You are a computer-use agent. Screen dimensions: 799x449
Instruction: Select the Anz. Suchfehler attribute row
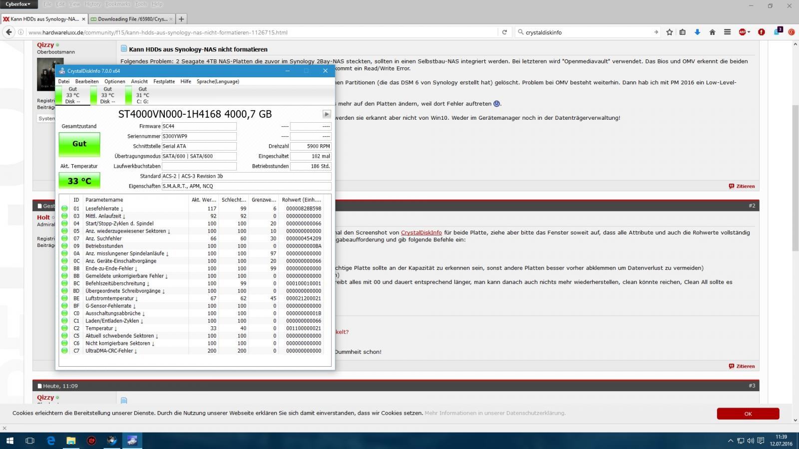(x=192, y=238)
